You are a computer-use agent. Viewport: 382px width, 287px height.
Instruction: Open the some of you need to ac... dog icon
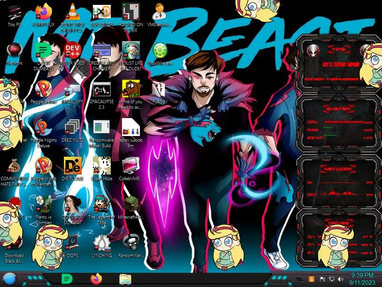pyautogui.click(x=131, y=95)
